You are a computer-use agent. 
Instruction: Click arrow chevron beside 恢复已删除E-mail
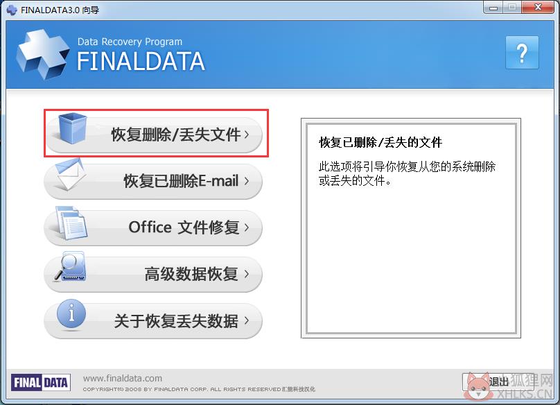(x=247, y=181)
